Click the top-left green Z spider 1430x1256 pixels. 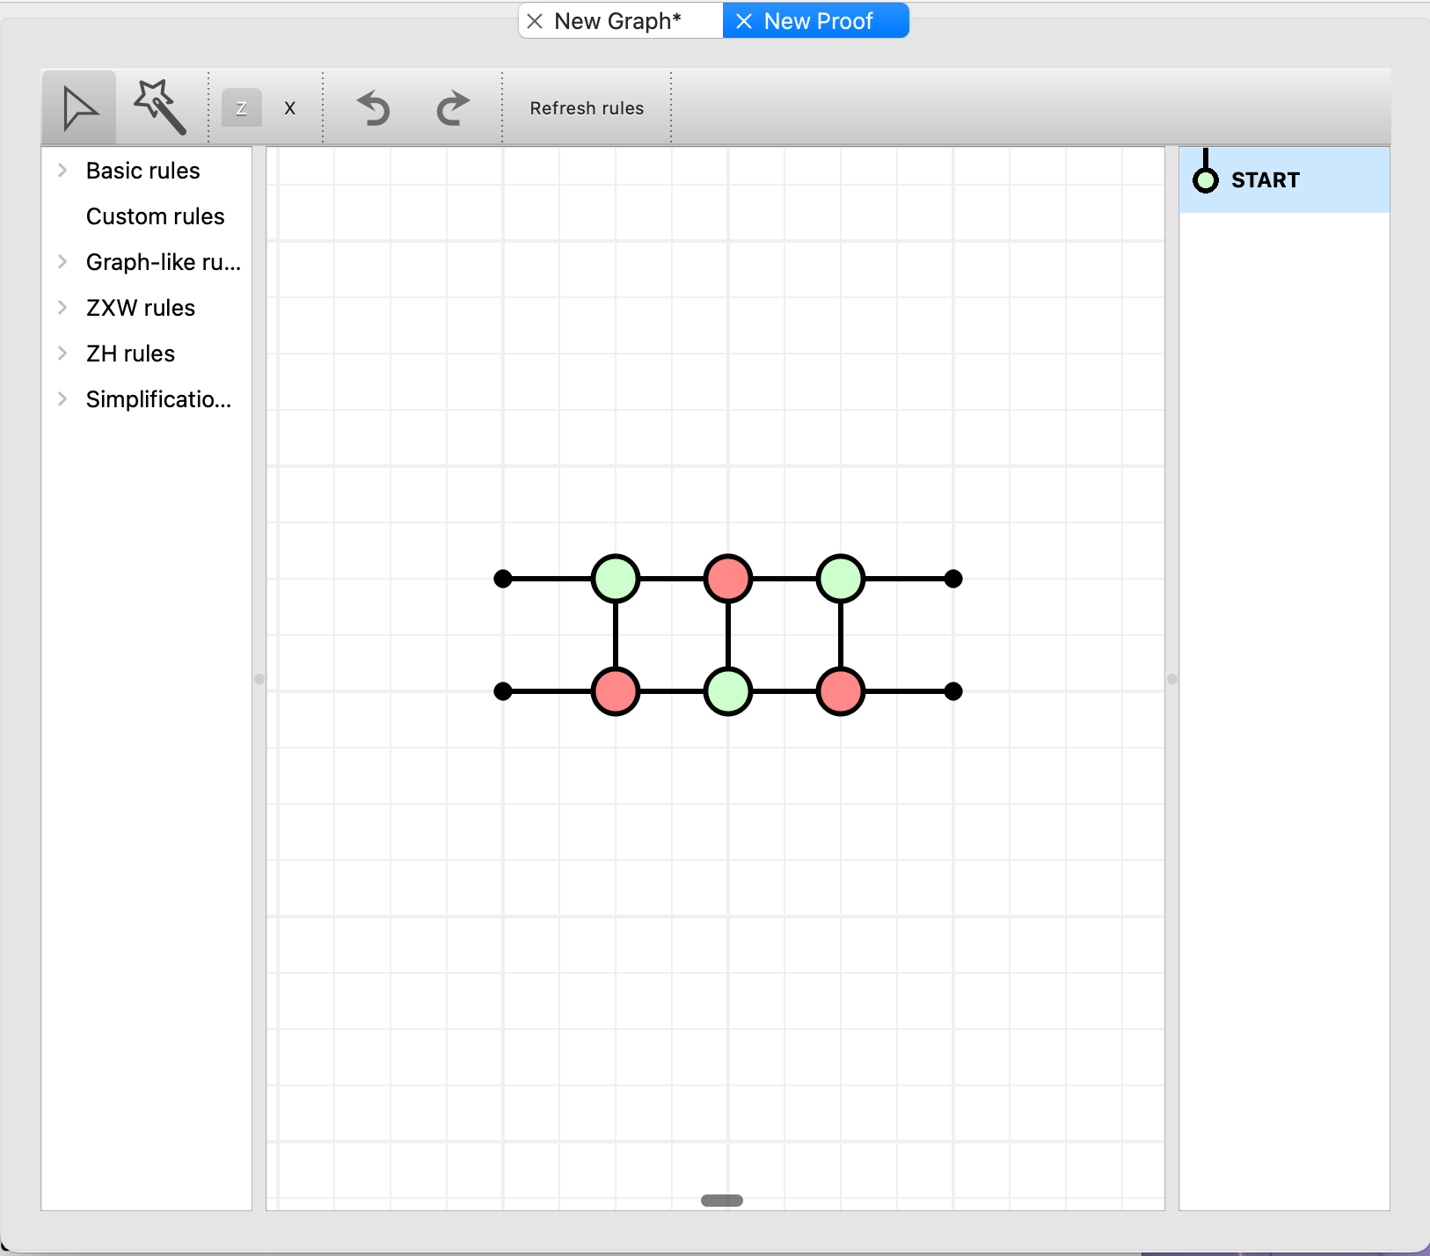tap(616, 579)
